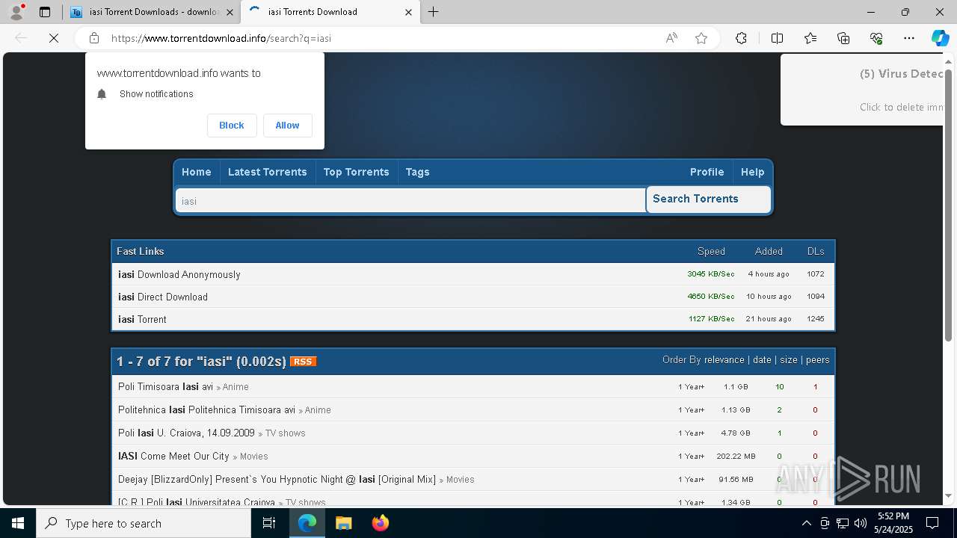Click the Read aloud icon

coord(671,38)
